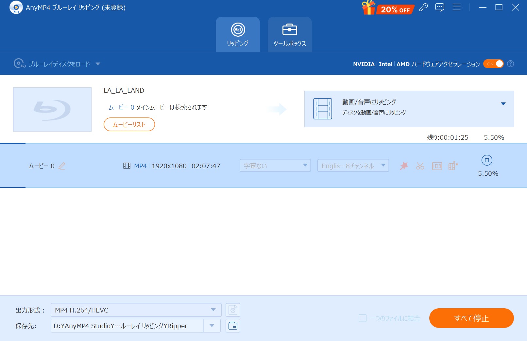Open the MP4 H.264/HEVC output format dropdown

136,310
